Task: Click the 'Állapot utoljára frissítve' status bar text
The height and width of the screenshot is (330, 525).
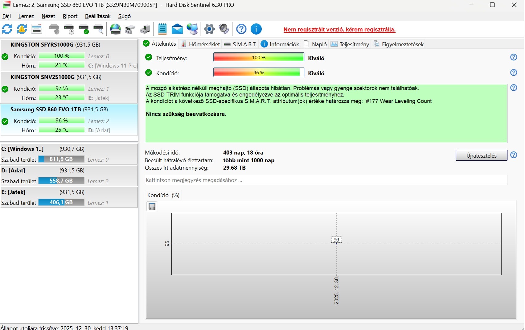Action: click(x=64, y=328)
